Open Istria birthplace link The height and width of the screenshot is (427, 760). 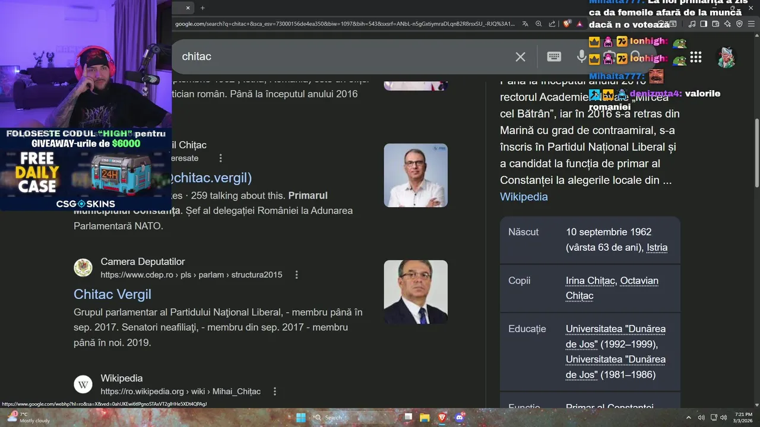click(x=657, y=247)
